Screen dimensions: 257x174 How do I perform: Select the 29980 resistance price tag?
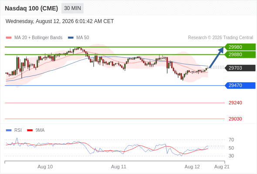coord(240,47)
